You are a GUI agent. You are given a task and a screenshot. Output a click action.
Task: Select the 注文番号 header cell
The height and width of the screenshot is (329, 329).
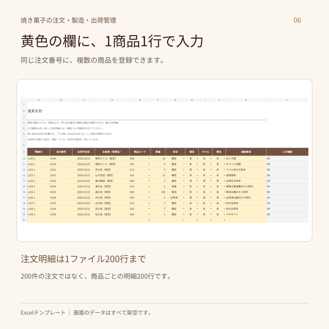[61, 152]
